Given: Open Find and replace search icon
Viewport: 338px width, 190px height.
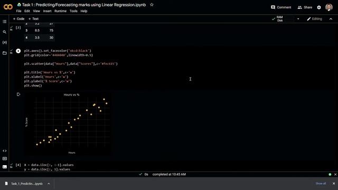Looking at the screenshot, I should click(5, 32).
